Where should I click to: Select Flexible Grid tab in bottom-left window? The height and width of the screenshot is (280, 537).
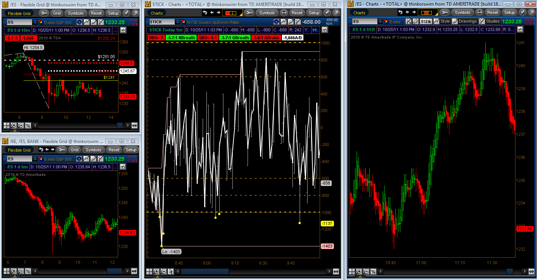pos(19,150)
